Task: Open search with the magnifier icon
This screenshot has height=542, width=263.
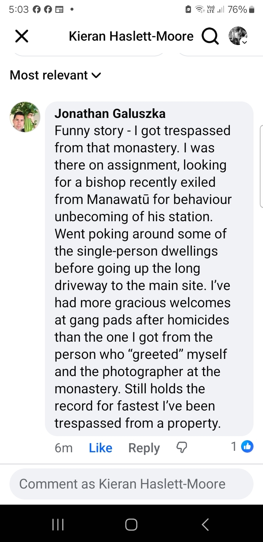Action: point(210,36)
